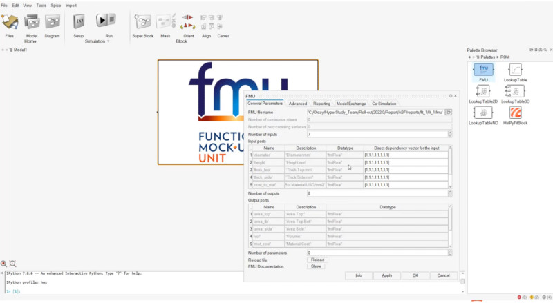
Task: Open the simulation Setup icon
Action: (x=79, y=22)
